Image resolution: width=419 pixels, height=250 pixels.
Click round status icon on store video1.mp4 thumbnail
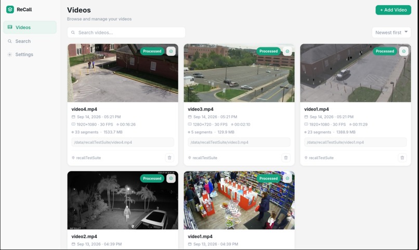click(x=287, y=178)
